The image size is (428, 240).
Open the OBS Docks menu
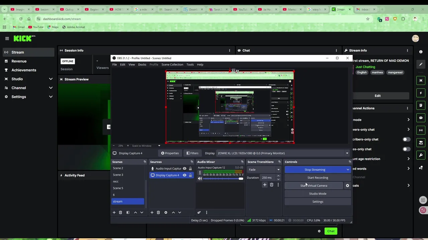[142, 65]
